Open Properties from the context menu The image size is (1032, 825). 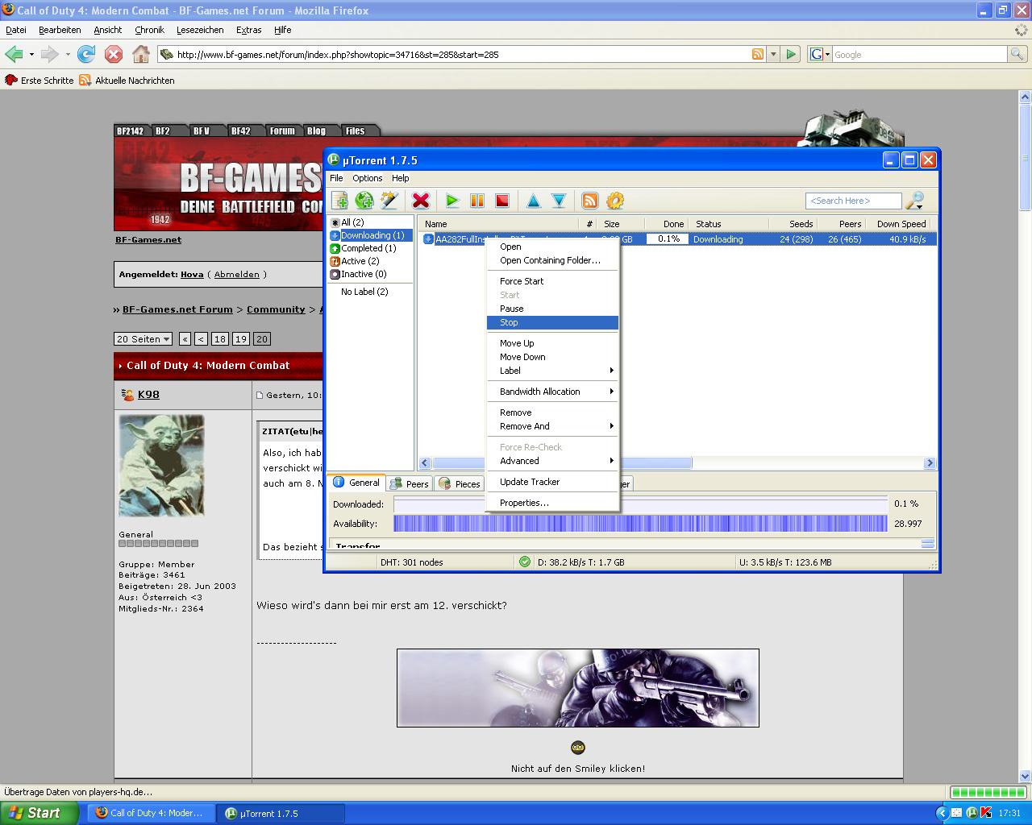[x=552, y=503]
